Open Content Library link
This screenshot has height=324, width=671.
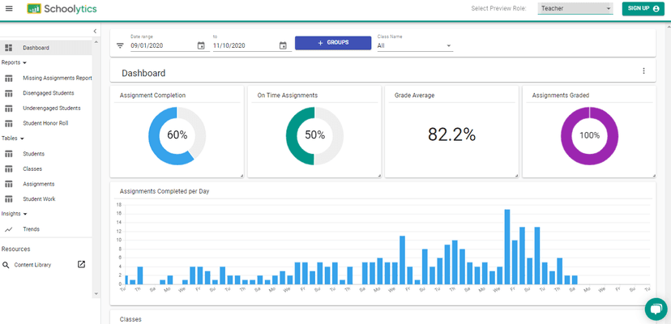(x=32, y=265)
